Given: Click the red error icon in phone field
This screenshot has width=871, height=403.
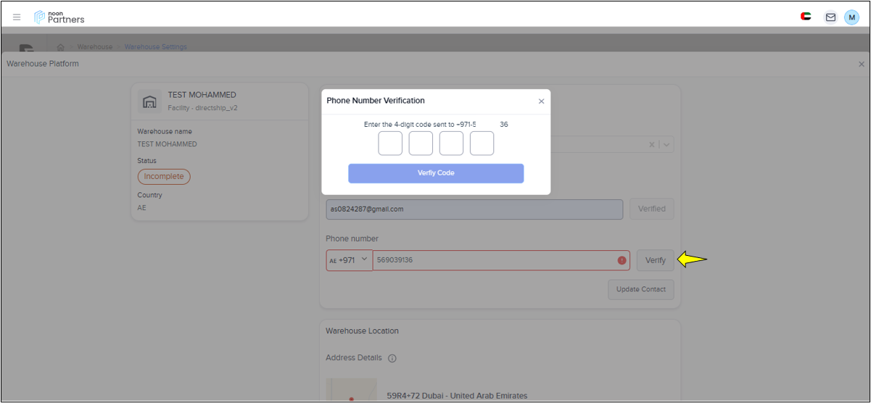Looking at the screenshot, I should coord(622,260).
